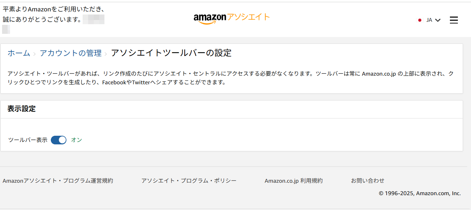The width and height of the screenshot is (471, 210).
Task: Click the お問い合わせ contact link
Action: pyautogui.click(x=368, y=181)
